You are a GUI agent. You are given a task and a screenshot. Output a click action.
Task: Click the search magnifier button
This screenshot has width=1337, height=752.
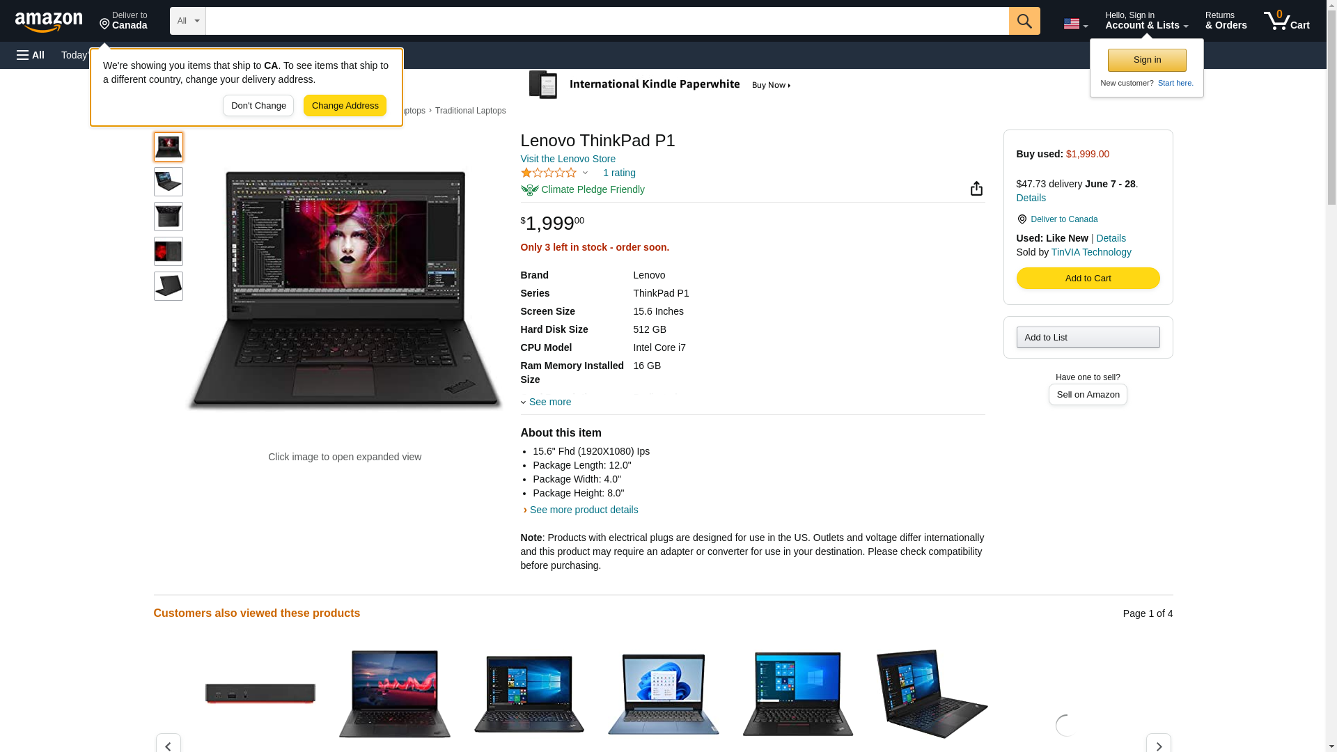[1024, 21]
